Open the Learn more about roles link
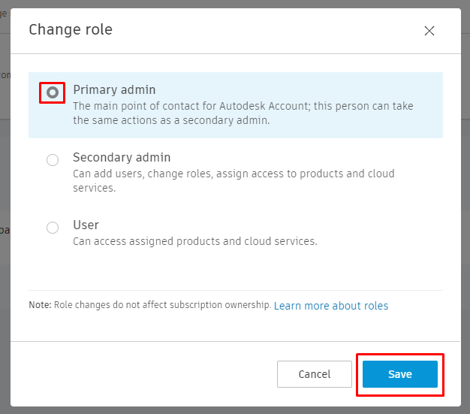 (331, 306)
